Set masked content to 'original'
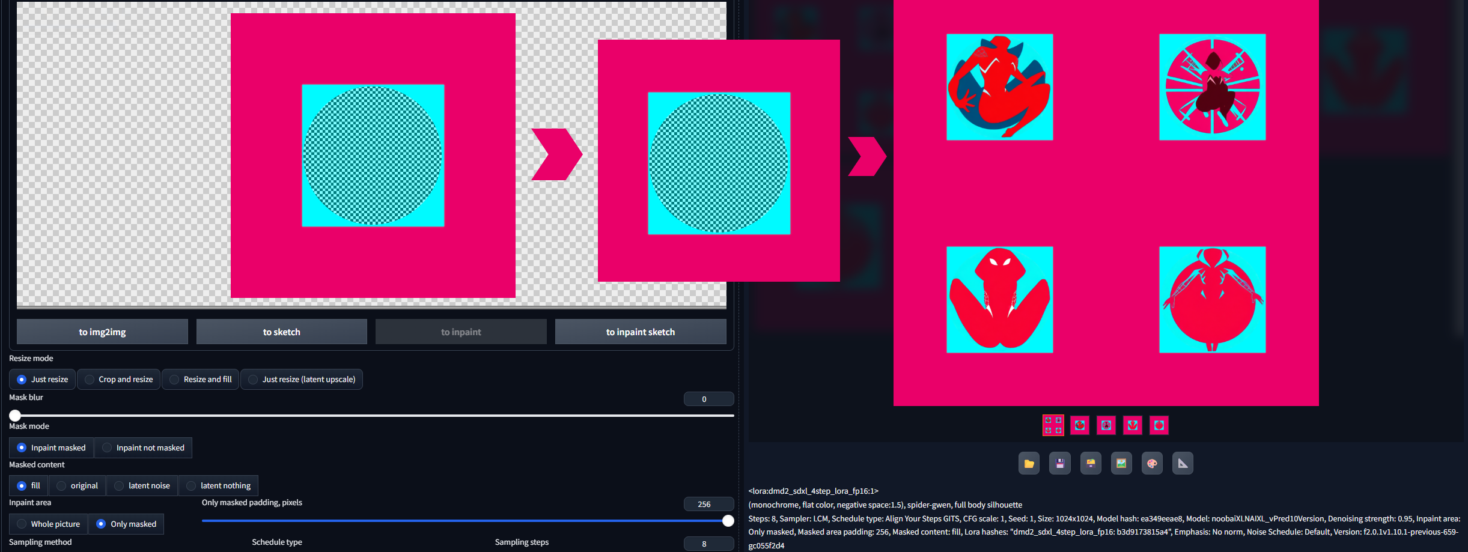1468x552 pixels. point(77,485)
